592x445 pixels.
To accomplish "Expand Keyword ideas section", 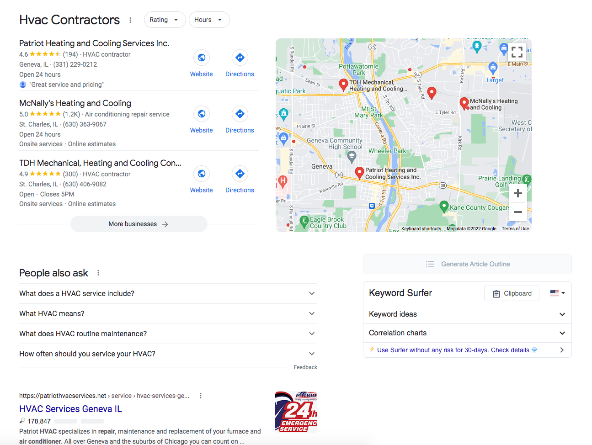I will [x=467, y=314].
